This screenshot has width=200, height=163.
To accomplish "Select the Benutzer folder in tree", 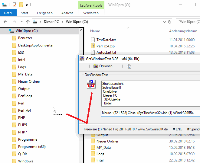I will click(x=25, y=38).
